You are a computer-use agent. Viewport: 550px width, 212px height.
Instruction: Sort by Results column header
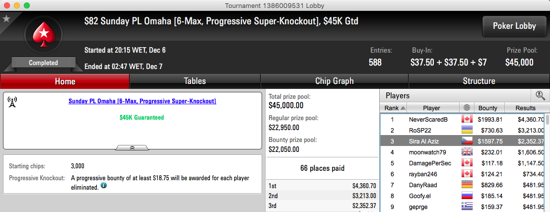(x=525, y=108)
